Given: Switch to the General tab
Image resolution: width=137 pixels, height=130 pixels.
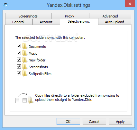Looking at the screenshot, I should (x=19, y=22).
